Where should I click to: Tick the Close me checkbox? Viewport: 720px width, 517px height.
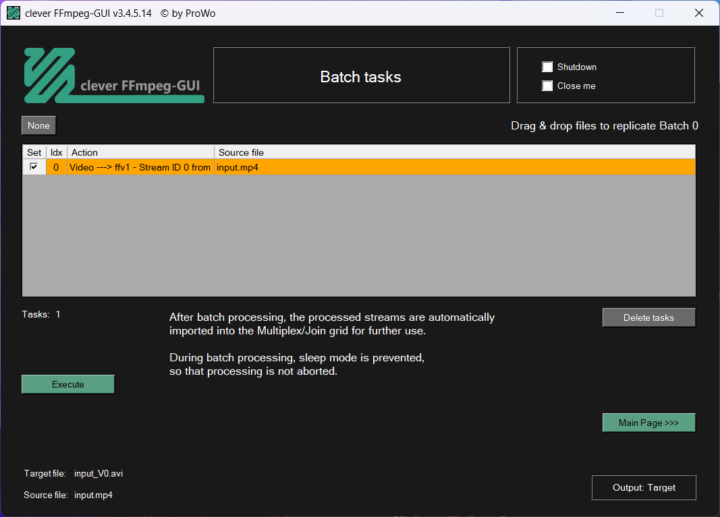(547, 86)
